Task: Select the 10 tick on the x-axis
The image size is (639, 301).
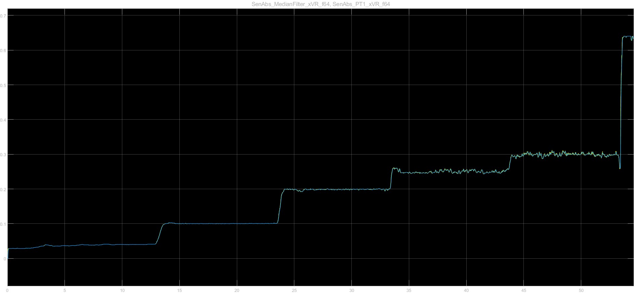Action: [122, 290]
